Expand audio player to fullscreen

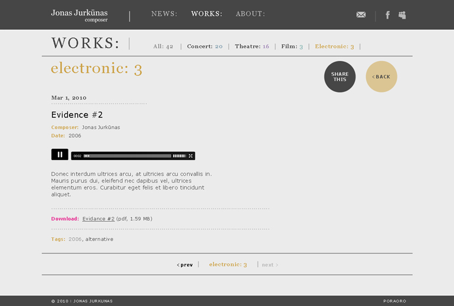tap(190, 156)
